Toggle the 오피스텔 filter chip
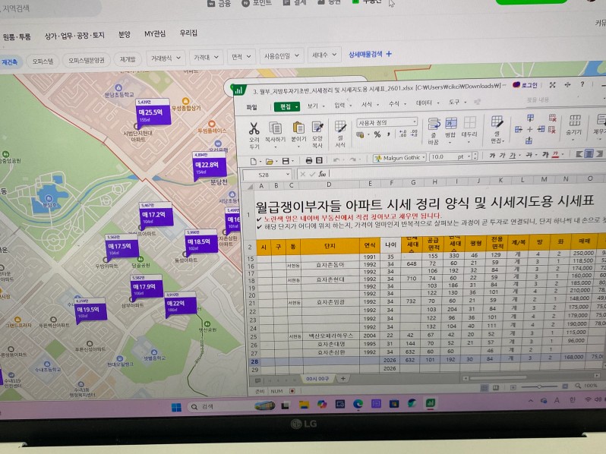Image resolution: width=606 pixels, height=454 pixels. [43, 59]
